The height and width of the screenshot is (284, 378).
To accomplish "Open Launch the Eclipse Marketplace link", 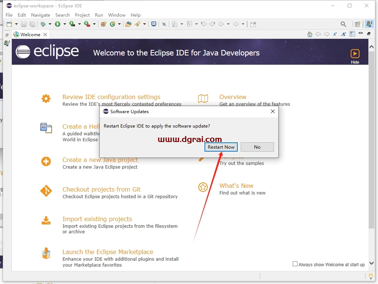I will pyautogui.click(x=108, y=252).
